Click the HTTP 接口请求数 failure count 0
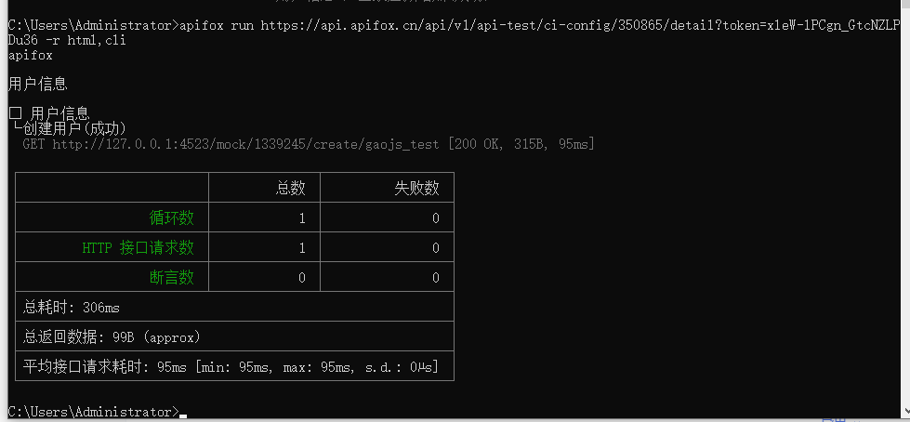The height and width of the screenshot is (422, 910). pyautogui.click(x=435, y=248)
